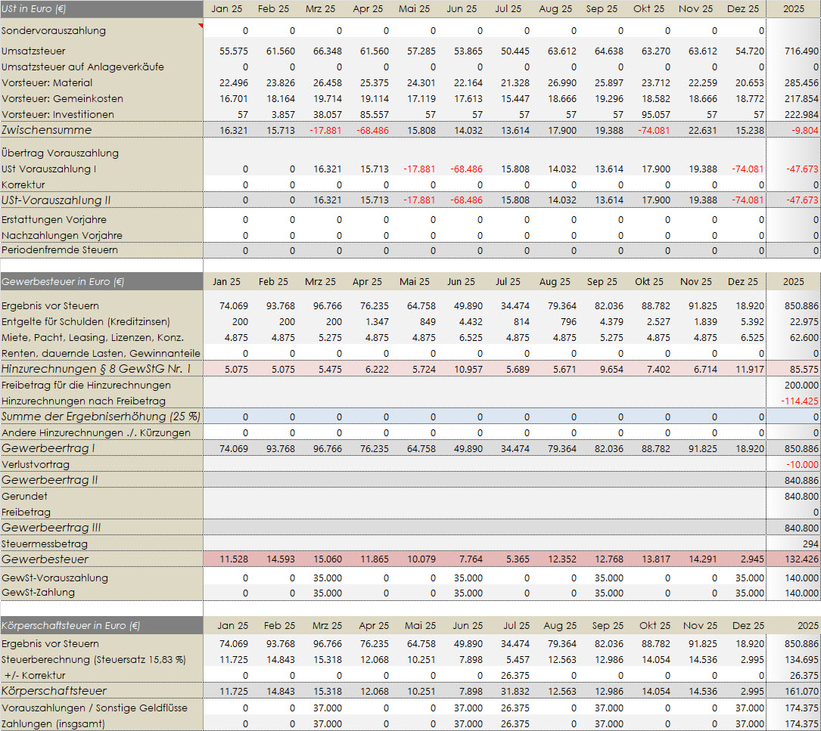
Task: Select 'Vorauszahlungen / Sonstige Geldflüsse' row label
Action: [95, 708]
